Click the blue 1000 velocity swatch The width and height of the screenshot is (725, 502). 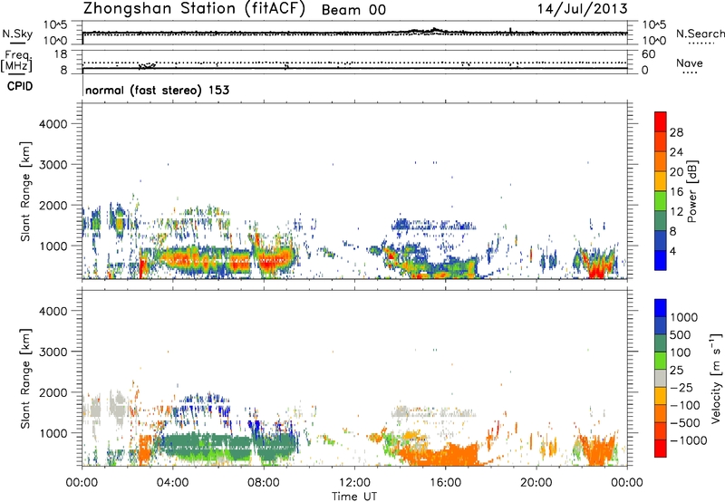pos(661,308)
